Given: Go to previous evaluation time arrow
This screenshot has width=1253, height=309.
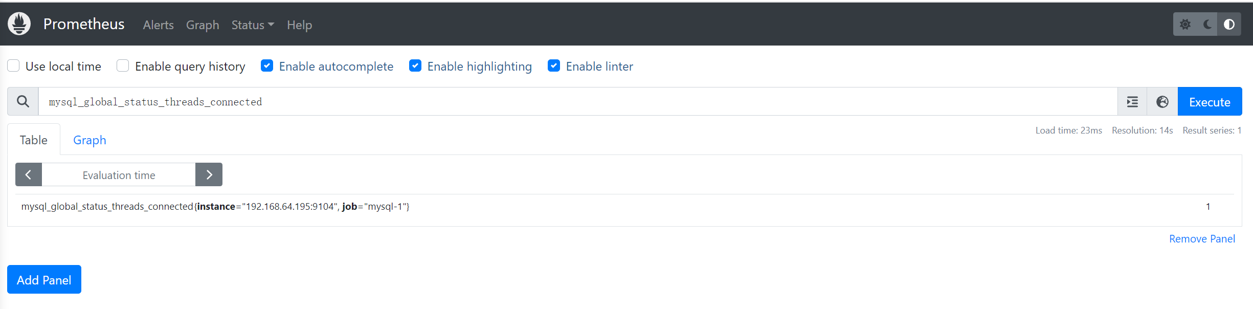Looking at the screenshot, I should pyautogui.click(x=29, y=175).
